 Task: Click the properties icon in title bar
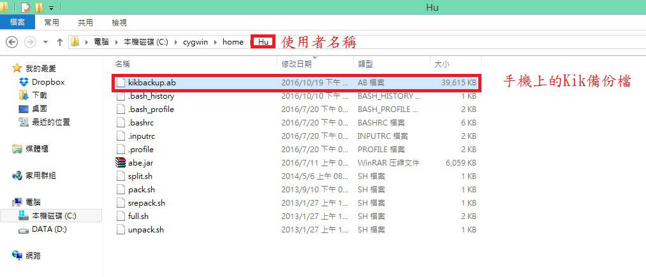(25, 8)
